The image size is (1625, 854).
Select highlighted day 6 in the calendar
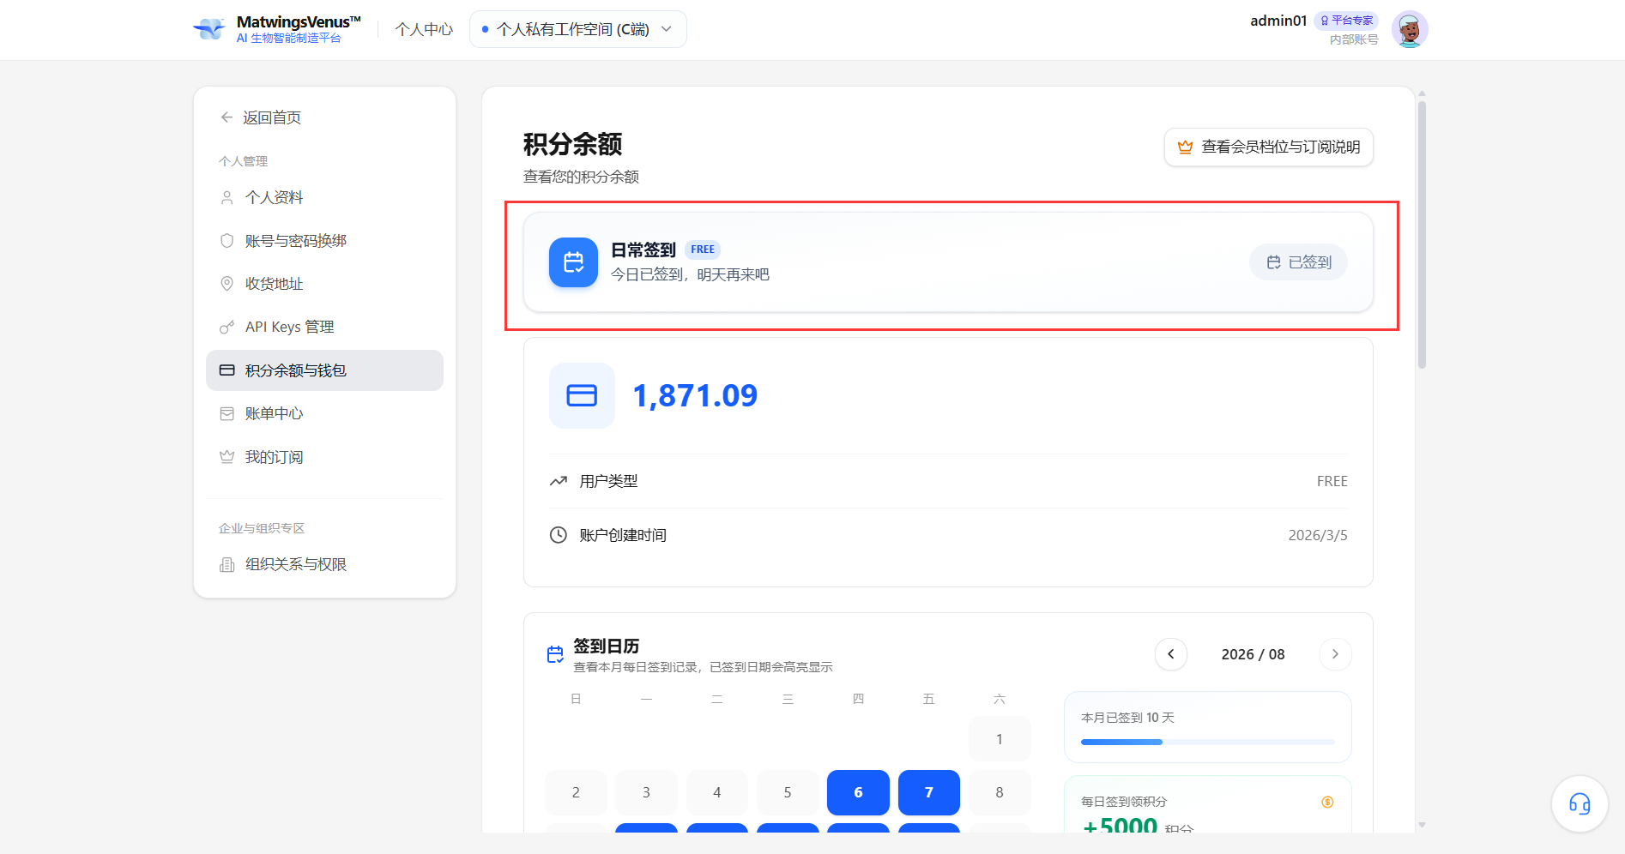(858, 792)
